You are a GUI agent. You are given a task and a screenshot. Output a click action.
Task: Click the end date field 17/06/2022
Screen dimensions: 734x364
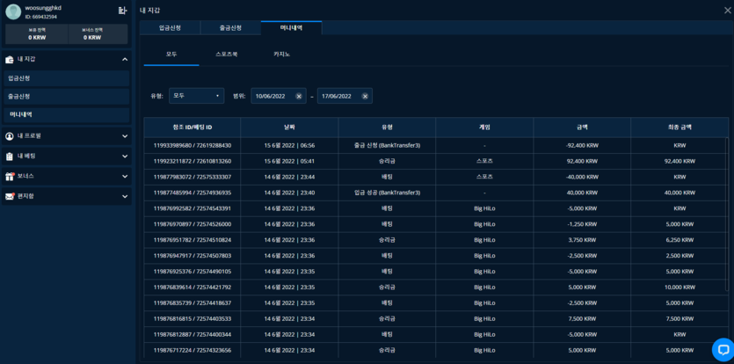point(345,96)
